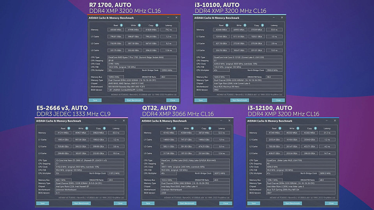Screen dimensions: 374x210
Task: Start Benchmark in the i3-12100 window
Action: point(292,204)
